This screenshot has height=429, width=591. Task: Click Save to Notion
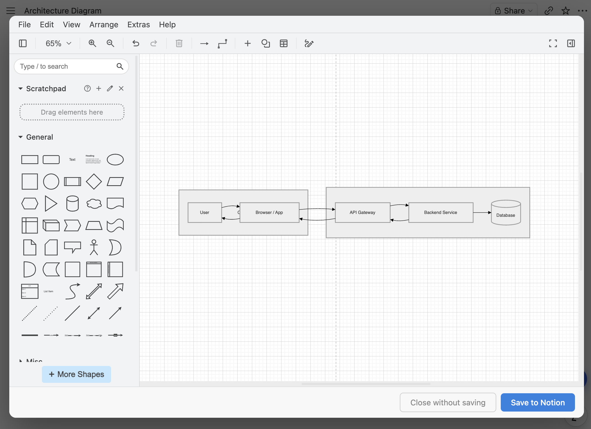[538, 403]
